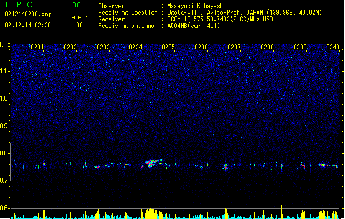Viewport: 345px width, 219px height.
Task: Click the 0231 time marker
Action: point(37,47)
